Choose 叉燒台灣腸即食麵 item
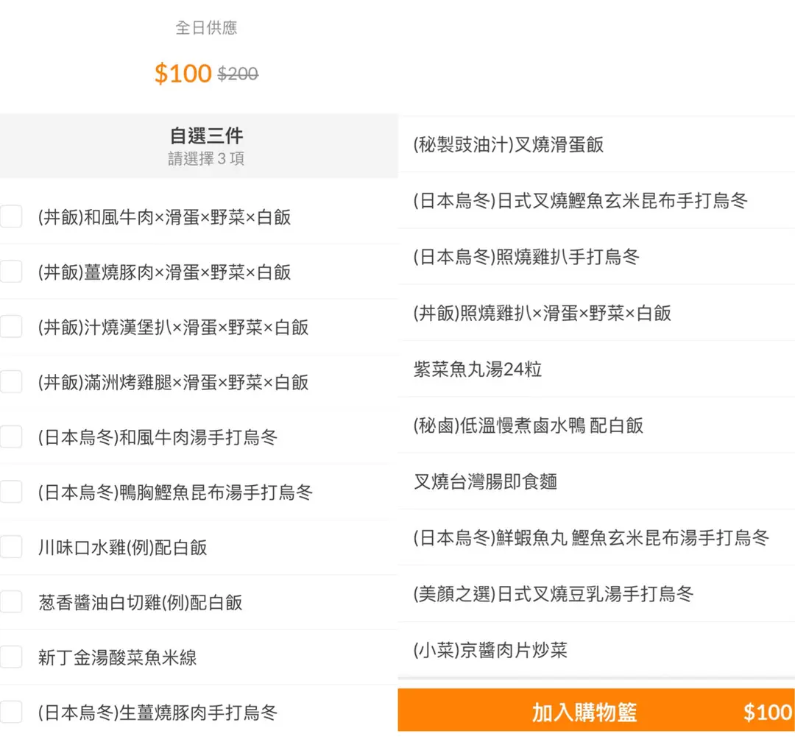This screenshot has width=795, height=756. [x=486, y=481]
